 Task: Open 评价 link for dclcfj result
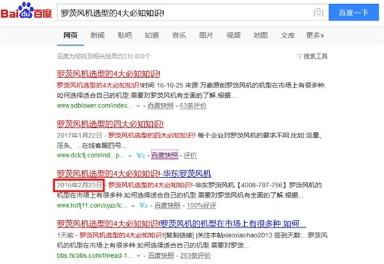[190, 155]
